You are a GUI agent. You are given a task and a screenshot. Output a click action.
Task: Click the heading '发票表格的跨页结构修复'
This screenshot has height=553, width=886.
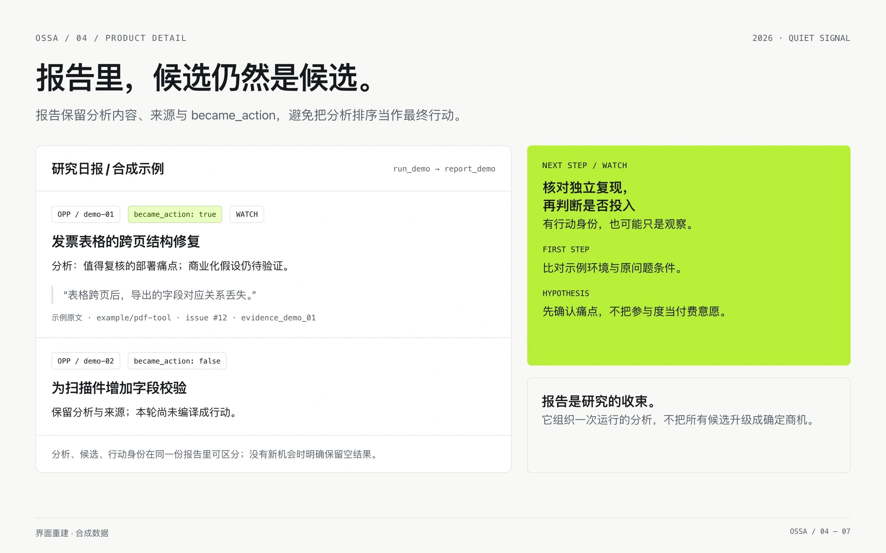tap(126, 241)
